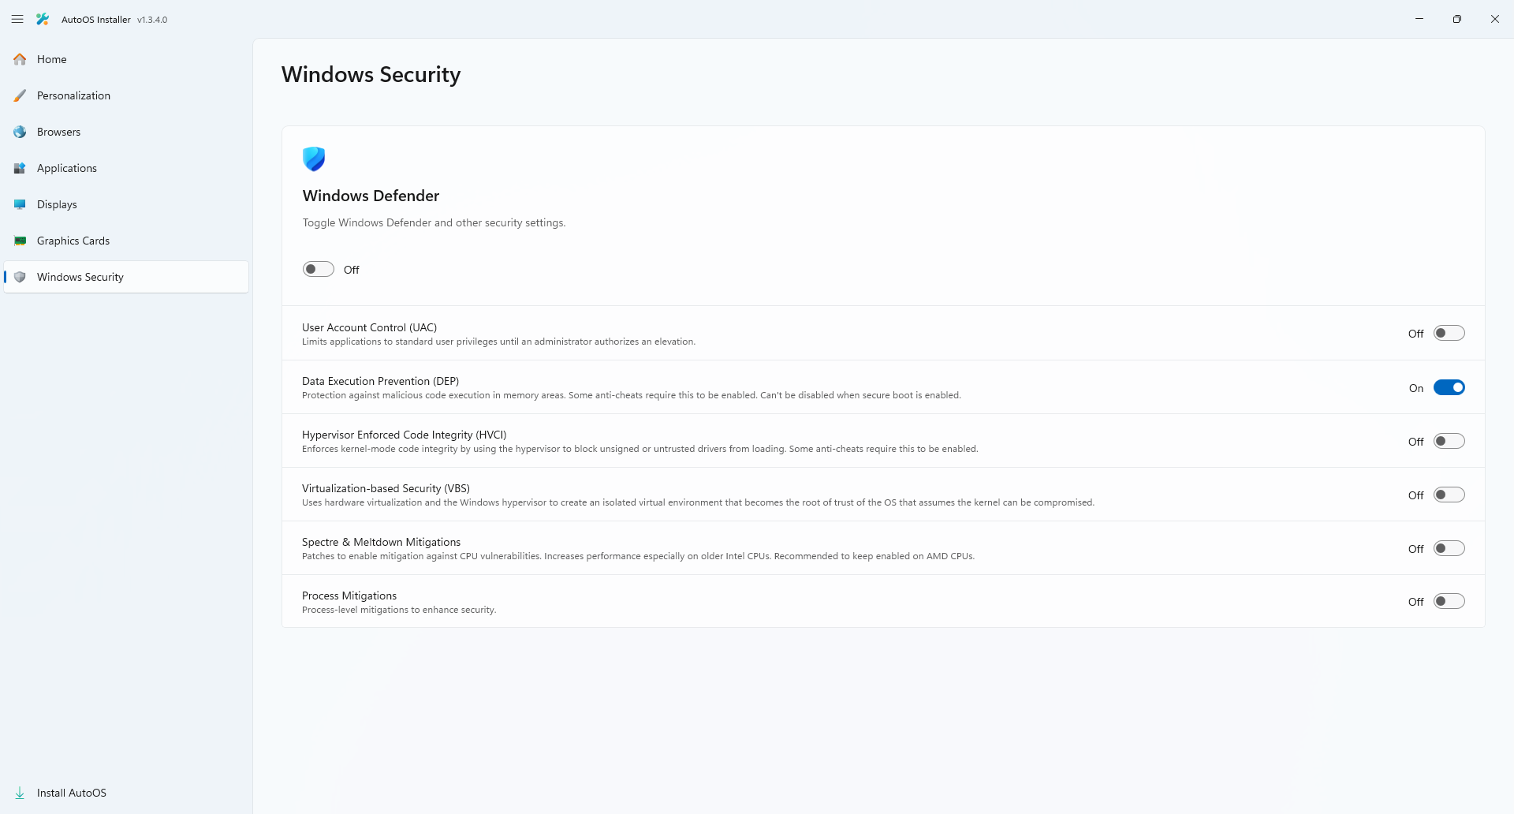Open the Applications page
This screenshot has width=1514, height=814.
[126, 168]
